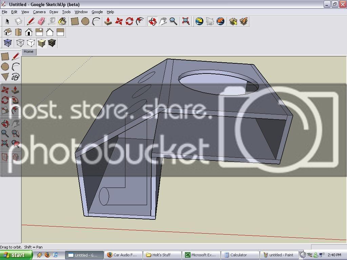Select Rotate tool in left palette
Screen dimensions: 347x260
coord(5,100)
